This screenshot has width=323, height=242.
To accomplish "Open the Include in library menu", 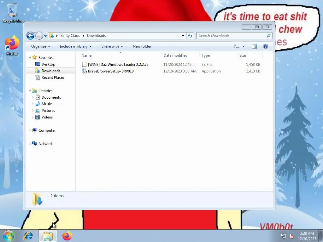I will pos(76,46).
